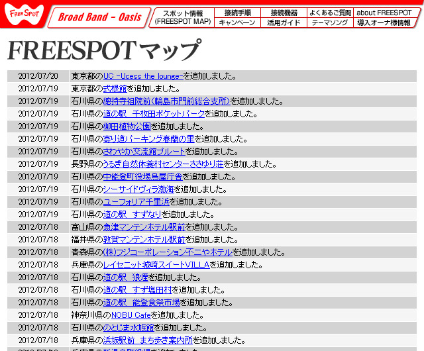Open (株)フジコーポレーション不二やホテル link

[168, 252]
